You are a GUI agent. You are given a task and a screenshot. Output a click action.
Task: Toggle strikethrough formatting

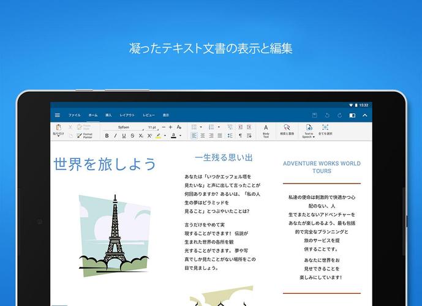[132, 136]
